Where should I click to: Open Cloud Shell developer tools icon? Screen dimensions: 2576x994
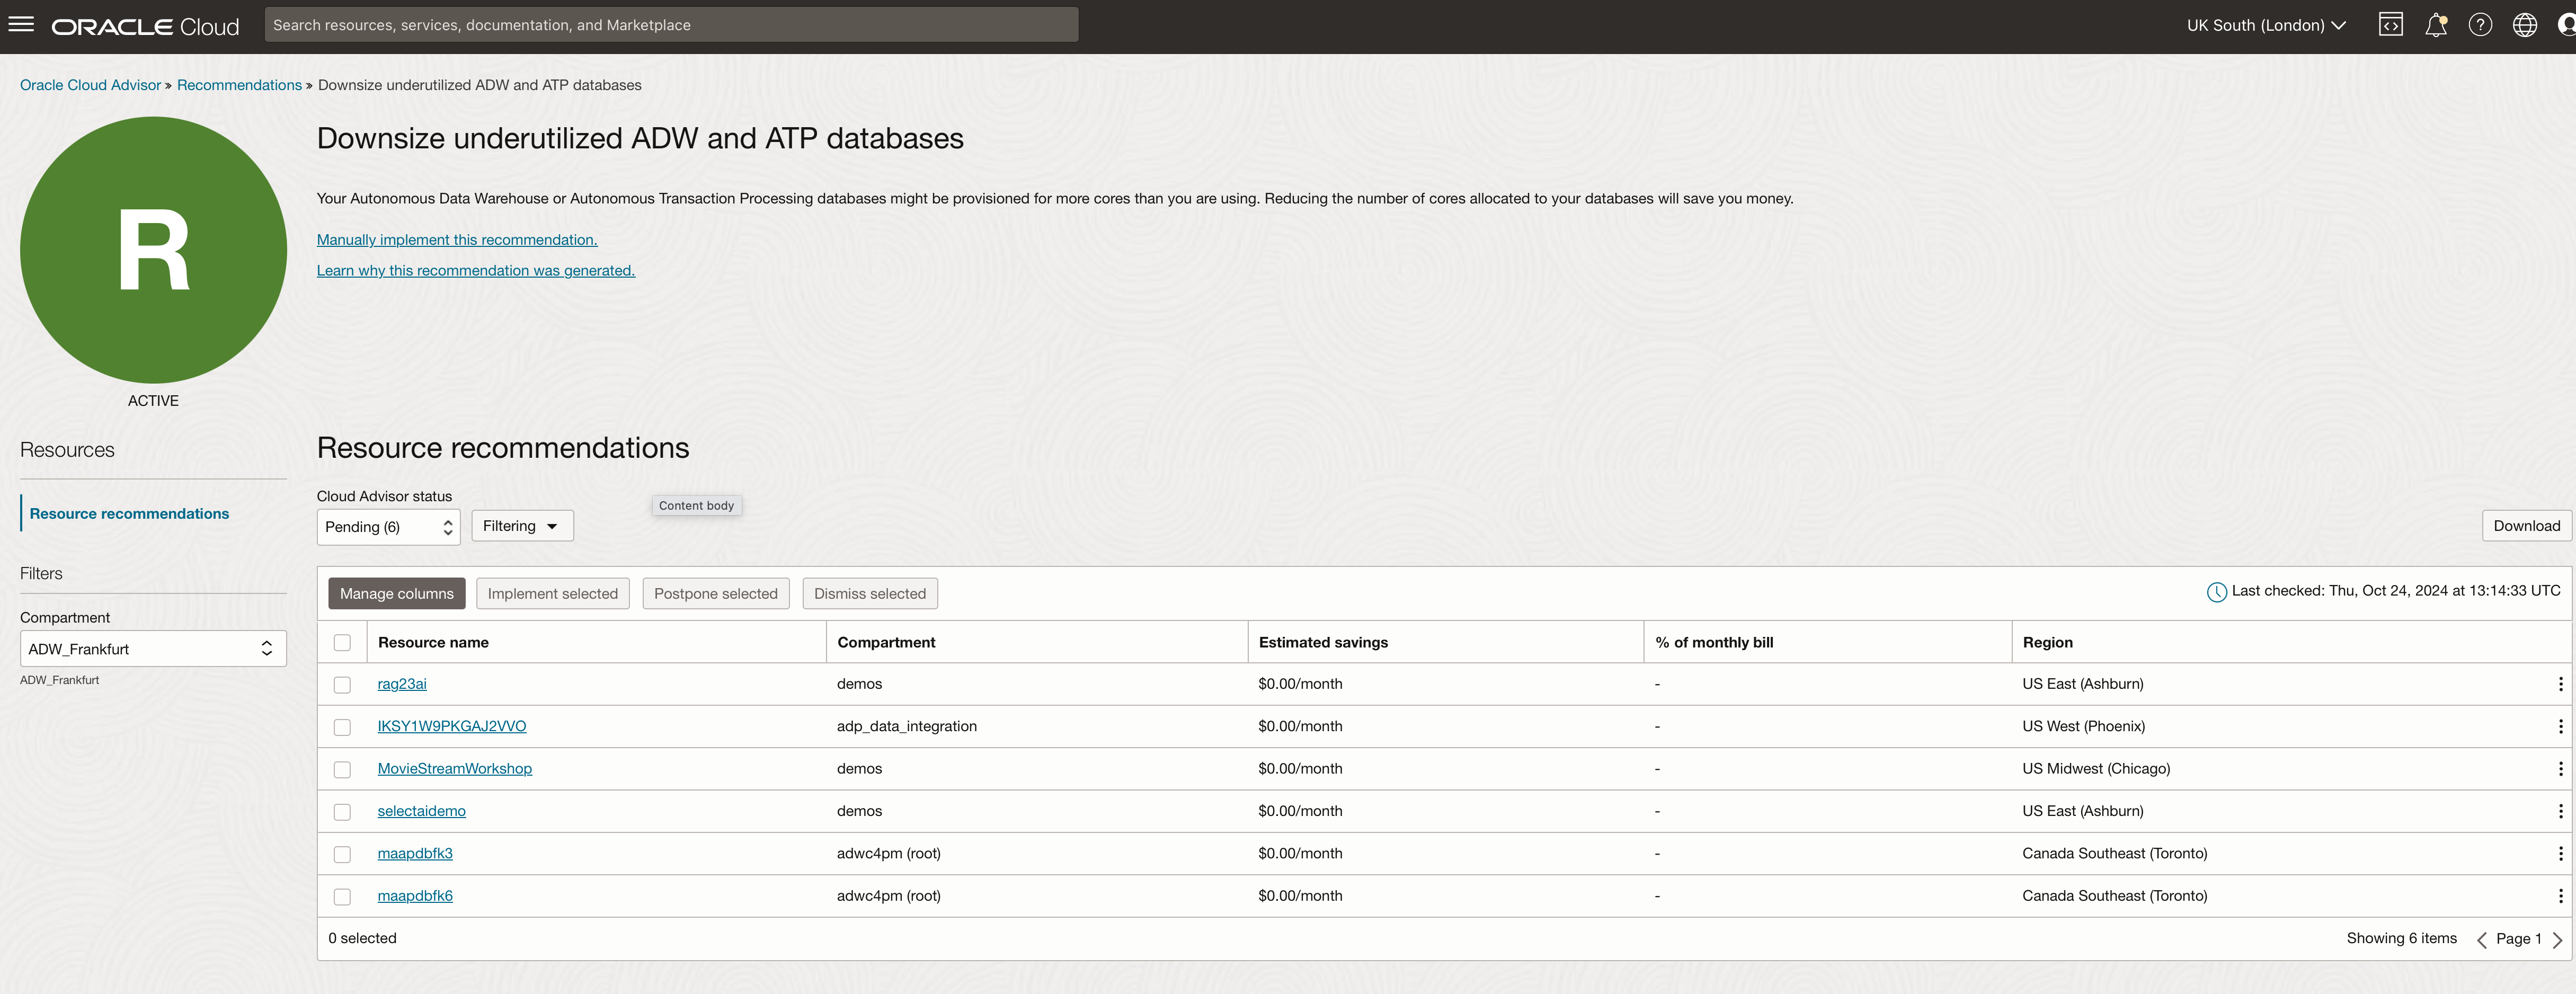(2390, 25)
